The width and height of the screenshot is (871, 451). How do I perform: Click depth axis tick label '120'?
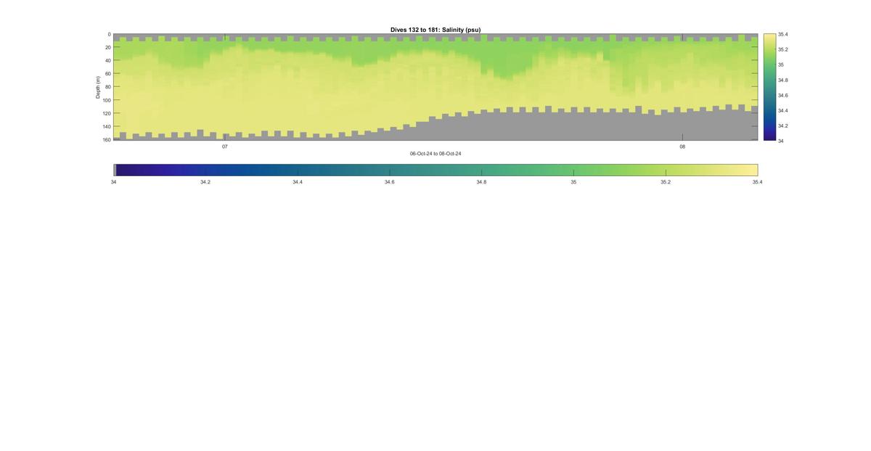pos(106,113)
